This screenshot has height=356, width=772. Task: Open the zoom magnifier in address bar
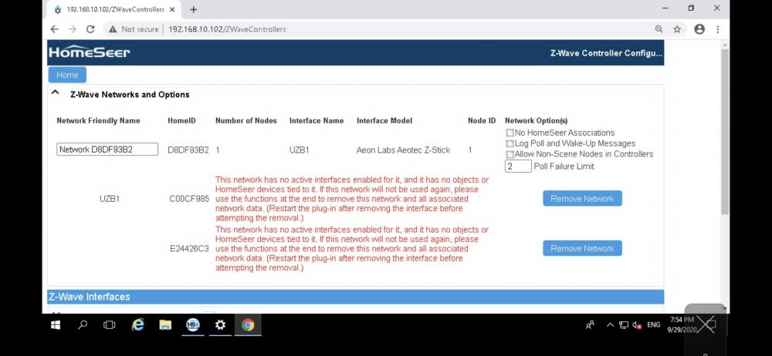coord(659,29)
